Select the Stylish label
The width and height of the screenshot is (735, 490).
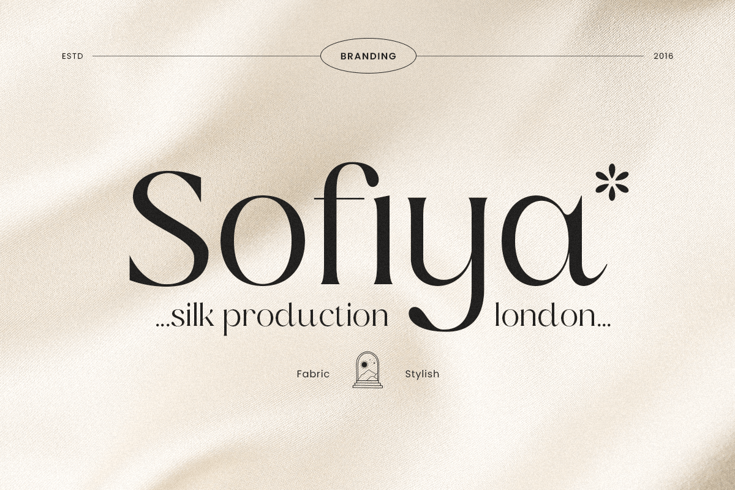click(422, 374)
